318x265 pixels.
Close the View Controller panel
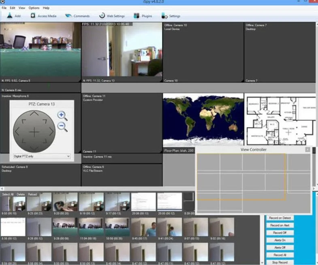(x=307, y=150)
